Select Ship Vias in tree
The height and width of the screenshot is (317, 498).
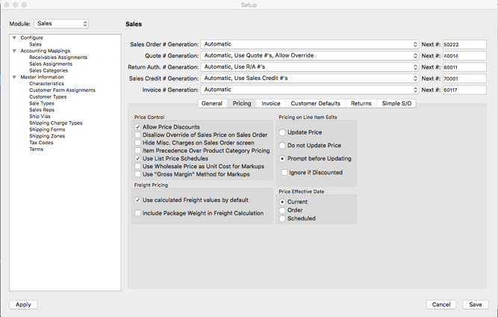(x=40, y=117)
